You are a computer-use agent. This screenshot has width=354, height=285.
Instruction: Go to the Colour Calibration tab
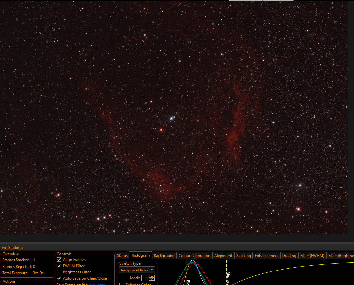(194, 255)
